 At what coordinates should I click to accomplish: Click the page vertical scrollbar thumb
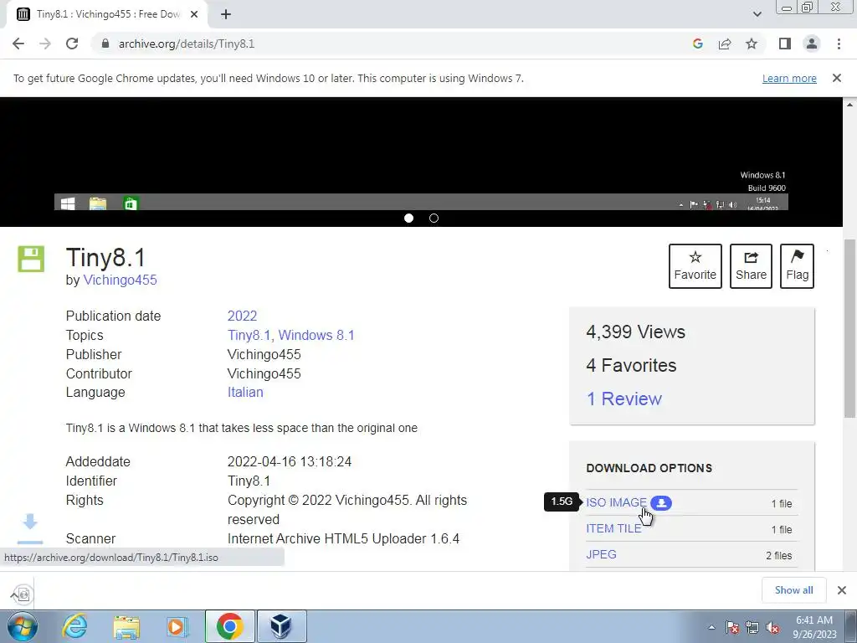pos(849,328)
